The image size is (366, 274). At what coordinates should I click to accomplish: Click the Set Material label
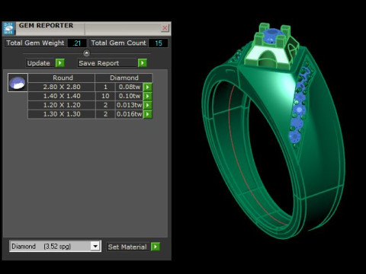(127, 247)
